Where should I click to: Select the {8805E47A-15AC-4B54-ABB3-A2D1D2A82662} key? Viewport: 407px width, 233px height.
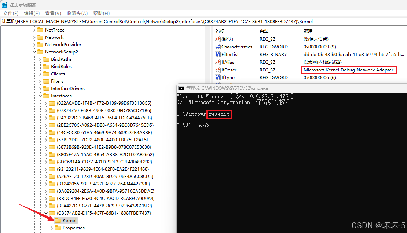(x=105, y=154)
